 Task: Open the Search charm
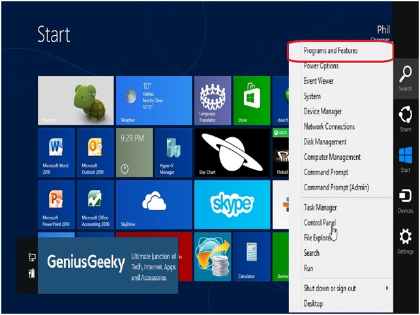(x=405, y=79)
